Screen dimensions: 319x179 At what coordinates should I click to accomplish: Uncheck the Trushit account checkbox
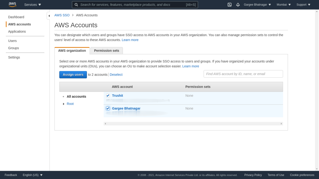[108, 96]
